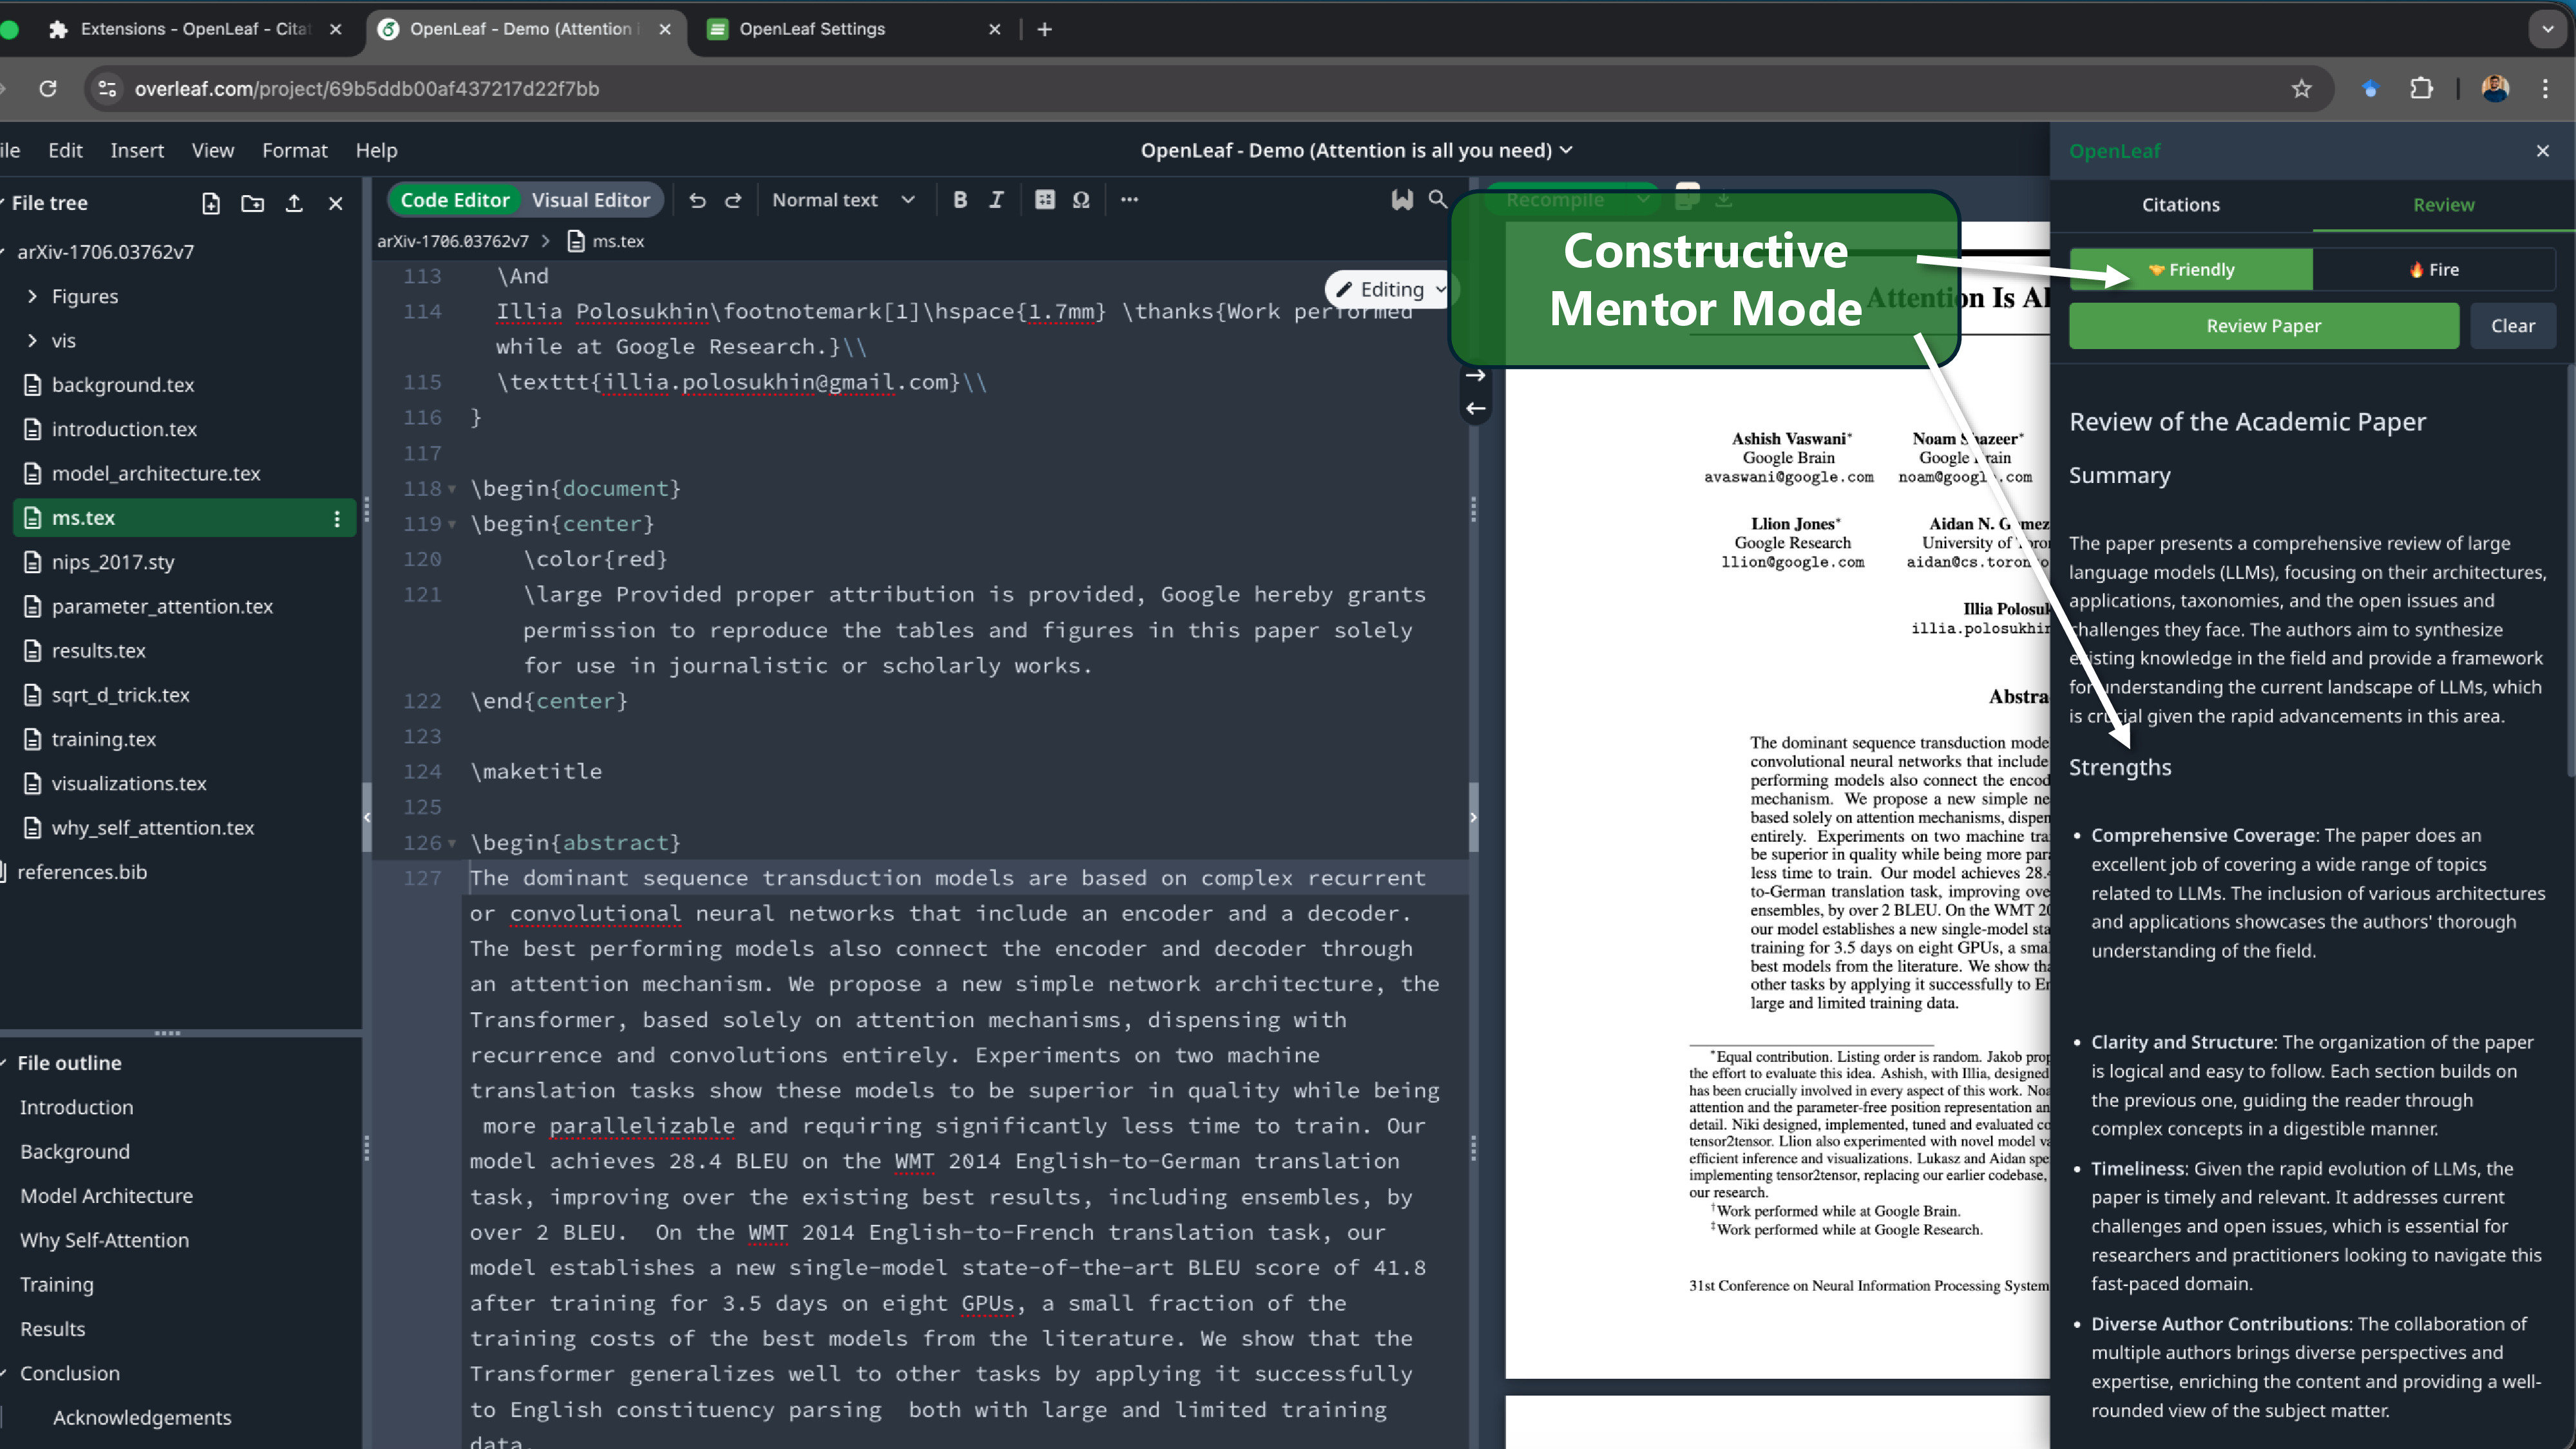Insert a symbol using the Omega icon
2576x1449 pixels.
tap(1081, 200)
